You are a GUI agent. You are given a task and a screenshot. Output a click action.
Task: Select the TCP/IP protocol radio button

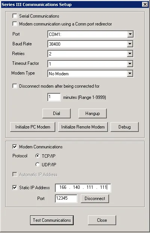point(38,156)
